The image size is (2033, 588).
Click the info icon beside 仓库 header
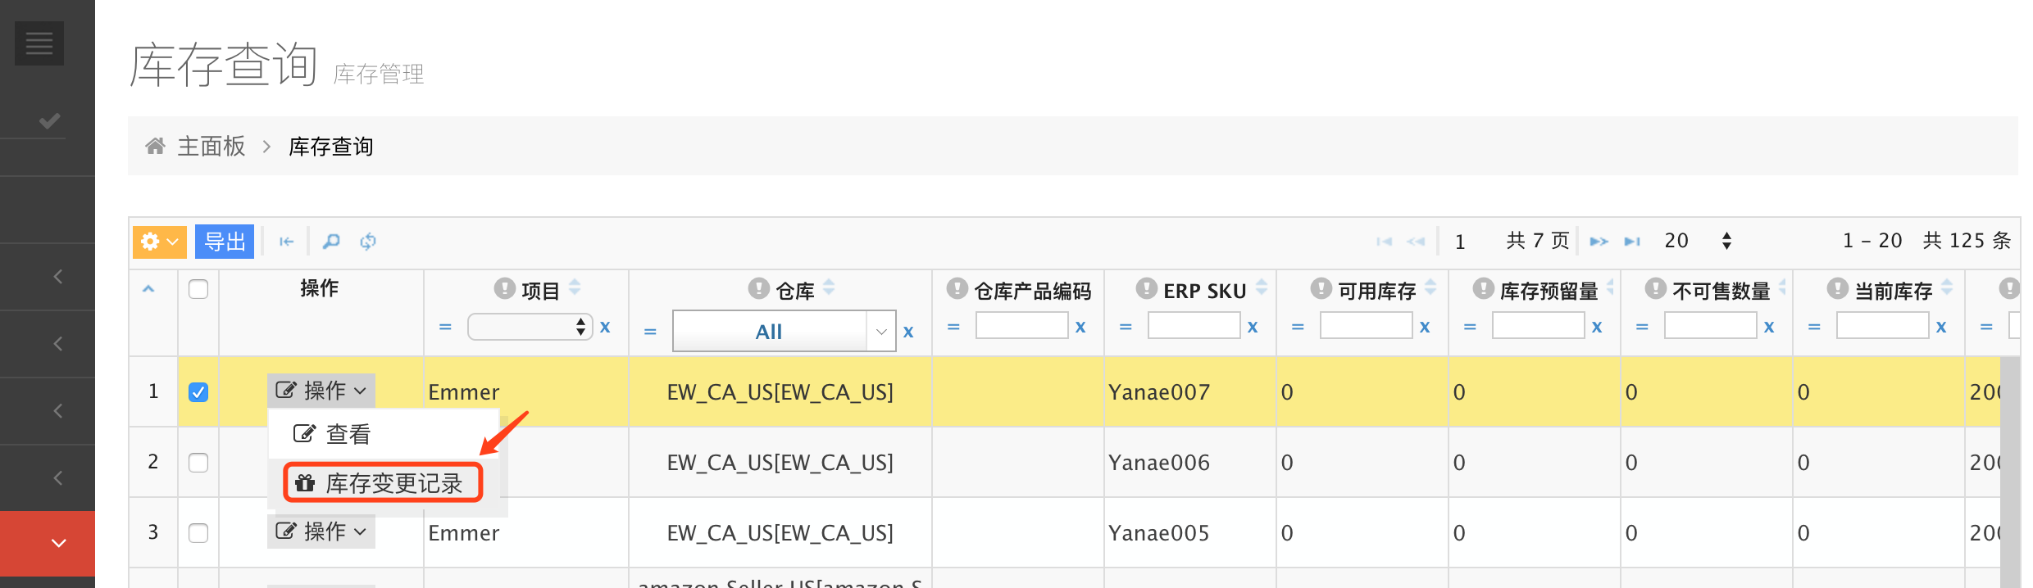tap(758, 288)
